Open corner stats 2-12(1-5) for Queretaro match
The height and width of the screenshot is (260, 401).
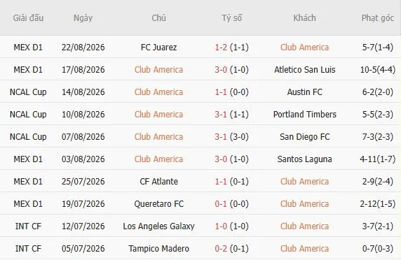[x=378, y=204]
